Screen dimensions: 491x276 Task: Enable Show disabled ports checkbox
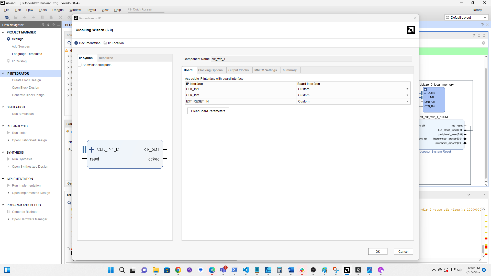(80, 65)
